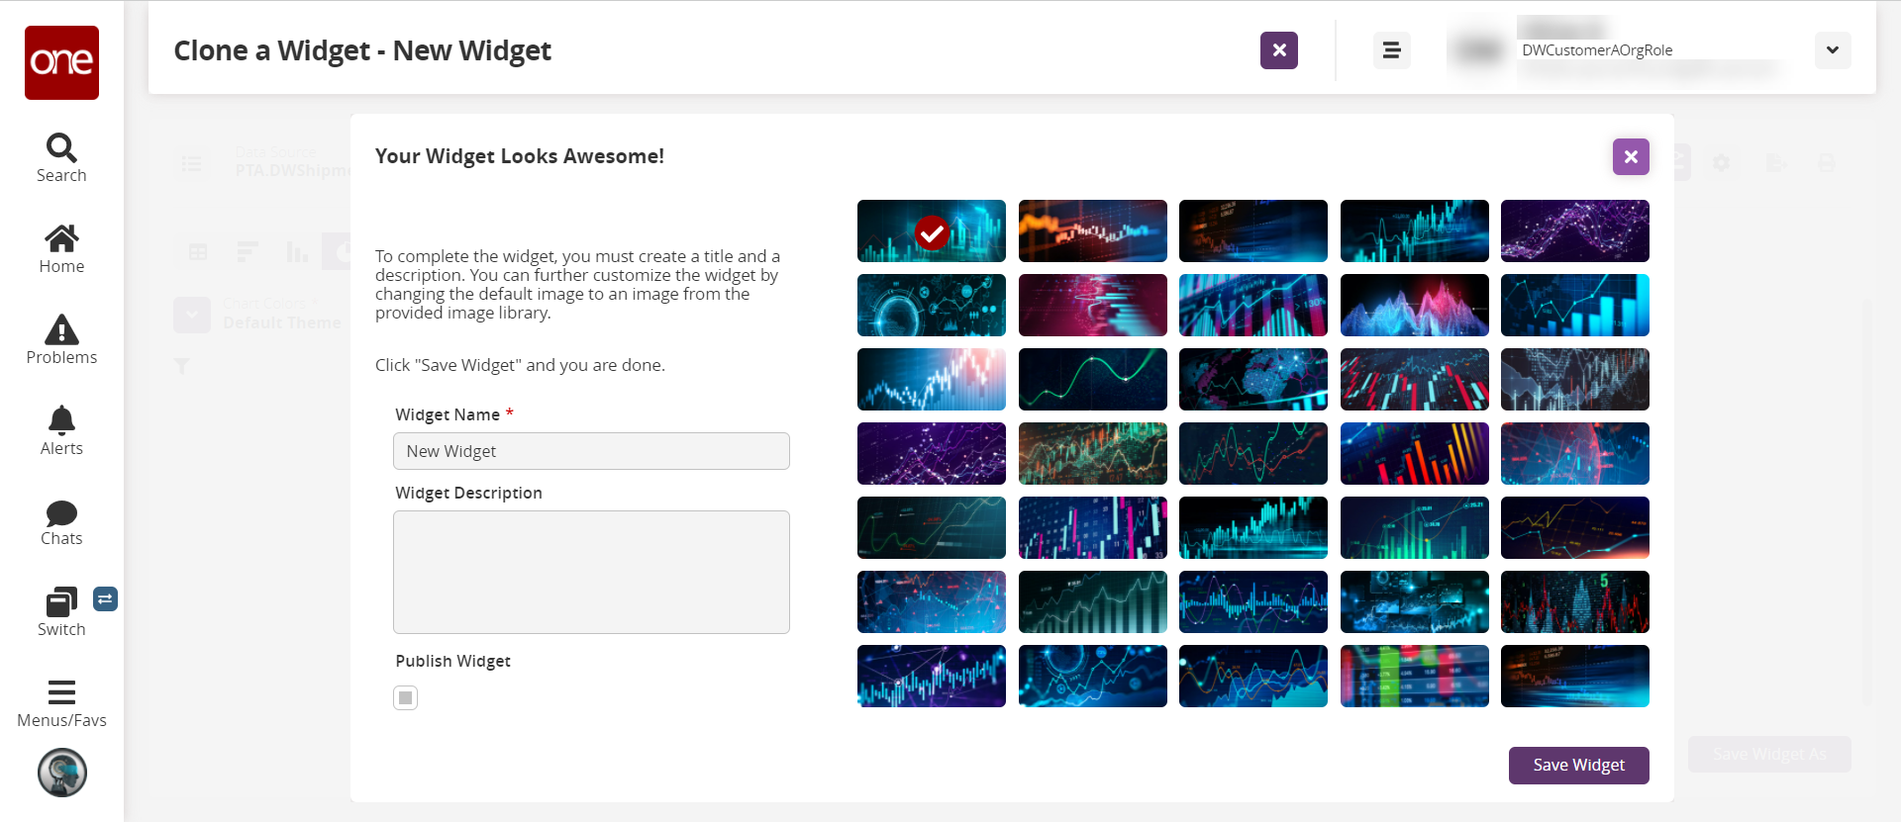1901x822 pixels.
Task: Click into the Widget Description text area
Action: tap(591, 572)
